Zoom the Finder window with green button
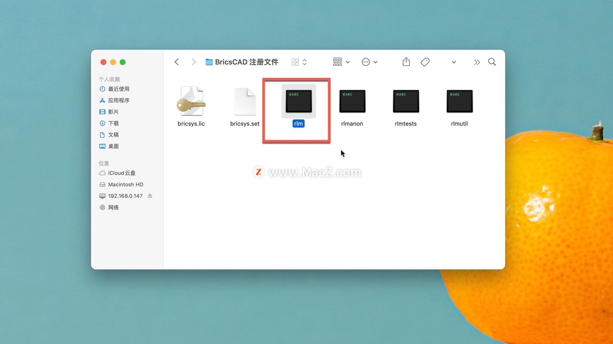 pos(123,62)
